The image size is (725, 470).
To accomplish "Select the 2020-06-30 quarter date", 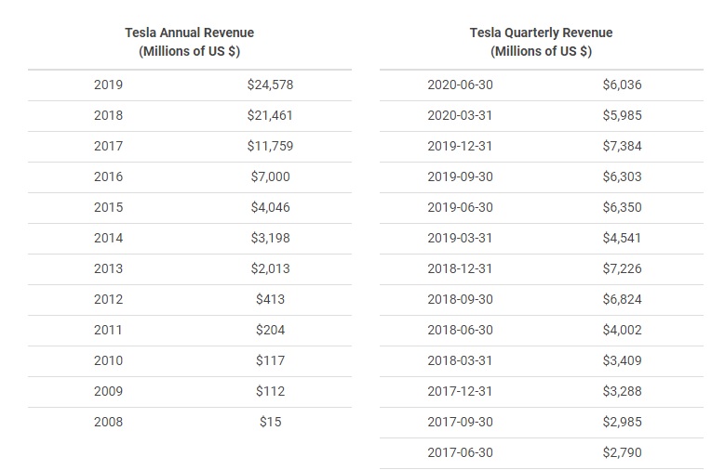I will (460, 85).
